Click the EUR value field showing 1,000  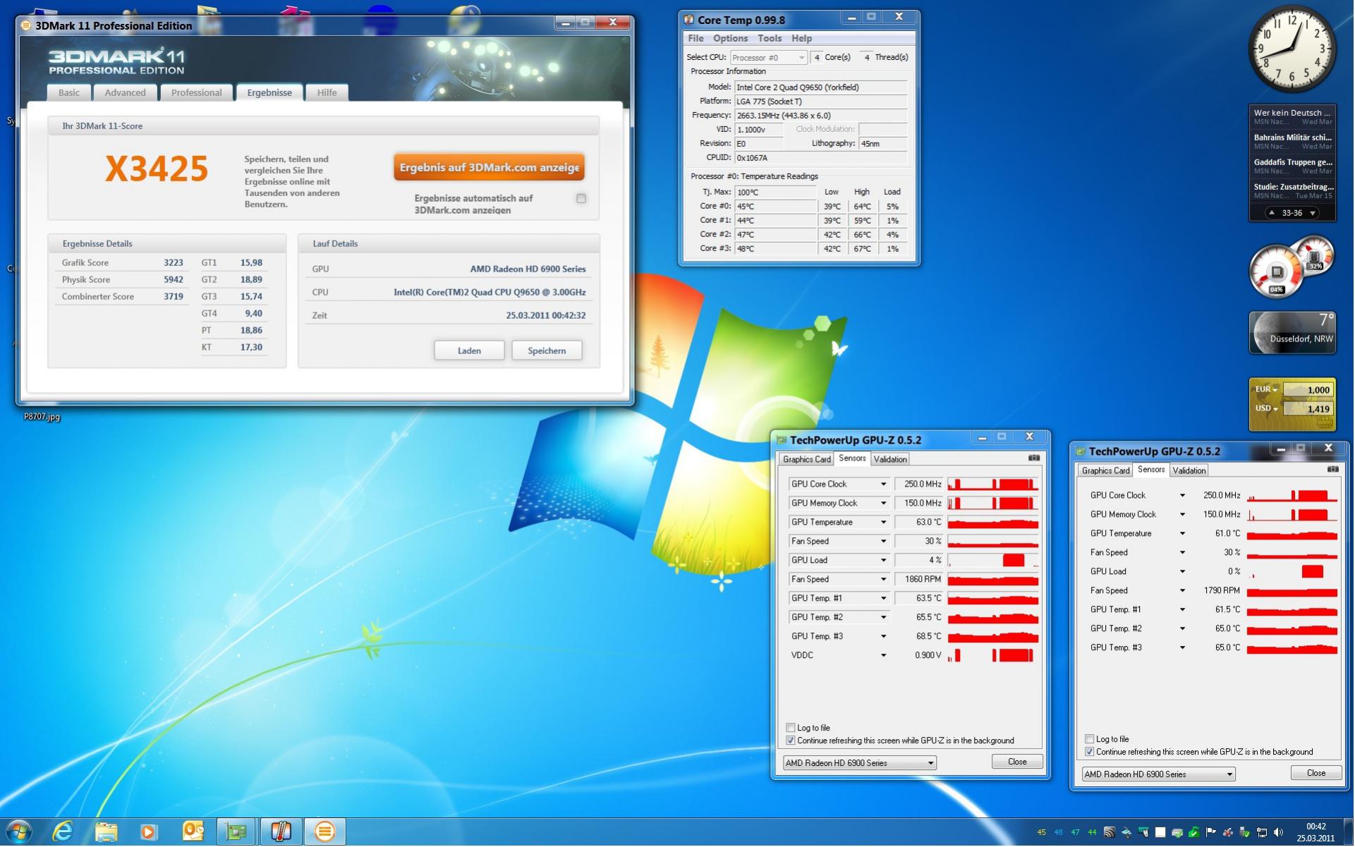1308,390
